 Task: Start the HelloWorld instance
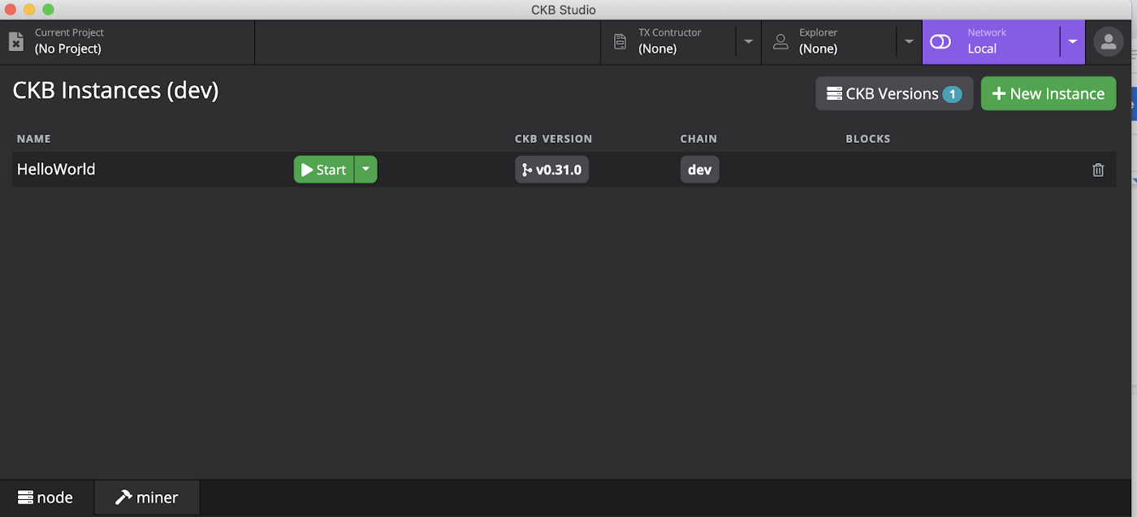(x=323, y=170)
